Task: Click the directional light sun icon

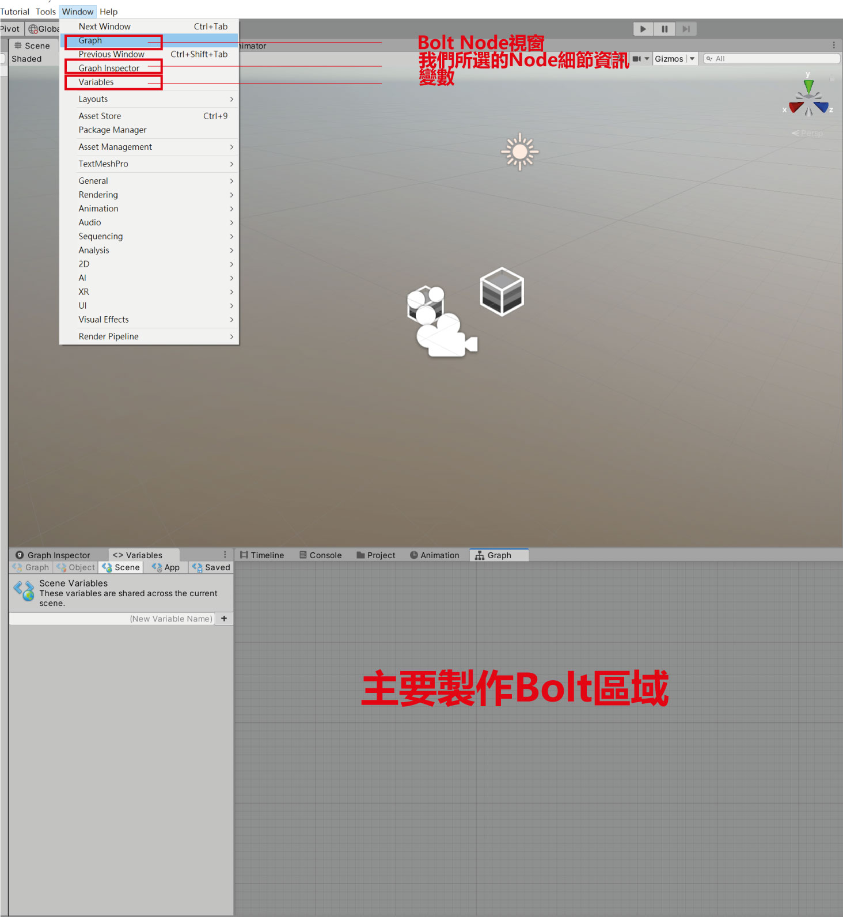Action: [x=519, y=151]
